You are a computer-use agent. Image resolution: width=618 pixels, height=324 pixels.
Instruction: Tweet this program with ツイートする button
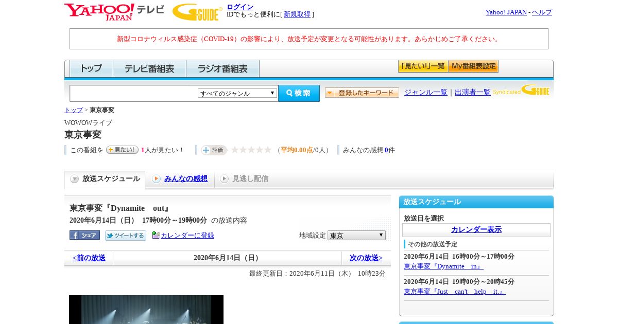[126, 235]
